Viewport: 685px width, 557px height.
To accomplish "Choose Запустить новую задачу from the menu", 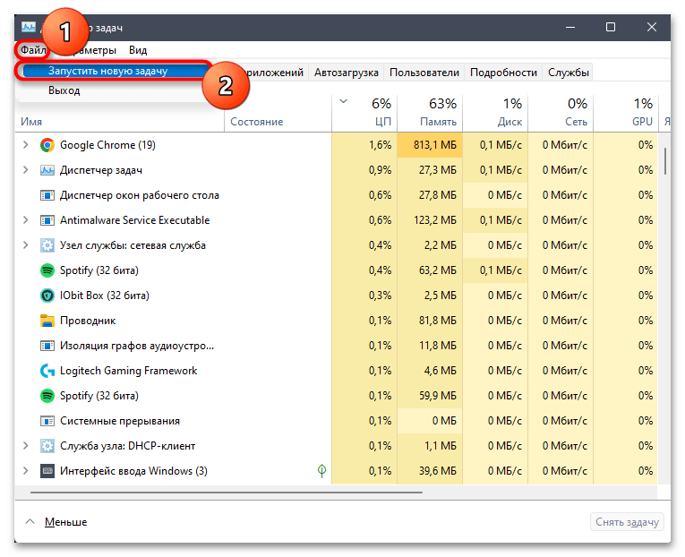I will coord(114,71).
